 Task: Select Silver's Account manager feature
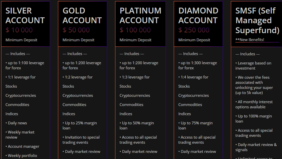coord(22,147)
